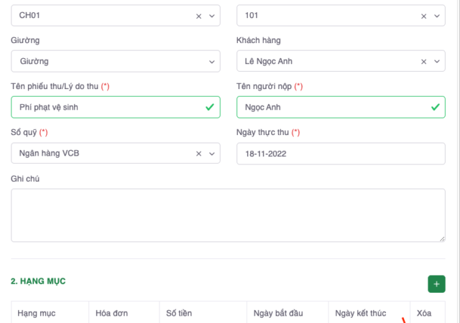Remove Lê Ngọc Anh with the X icon

424,62
